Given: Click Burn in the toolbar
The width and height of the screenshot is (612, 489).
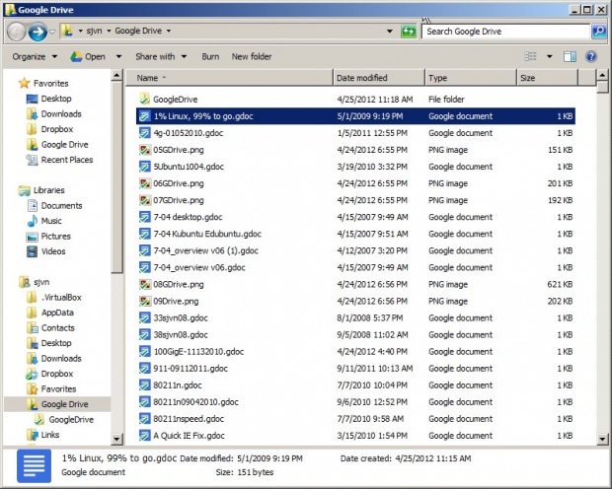Looking at the screenshot, I should coord(210,57).
